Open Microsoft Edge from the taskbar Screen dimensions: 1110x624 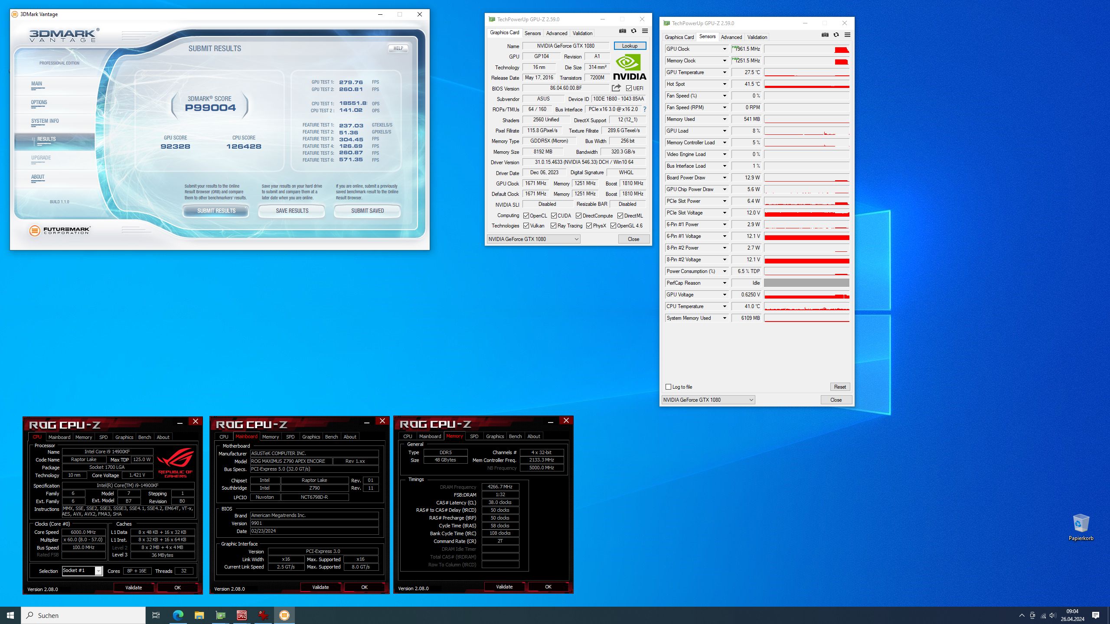click(x=178, y=615)
